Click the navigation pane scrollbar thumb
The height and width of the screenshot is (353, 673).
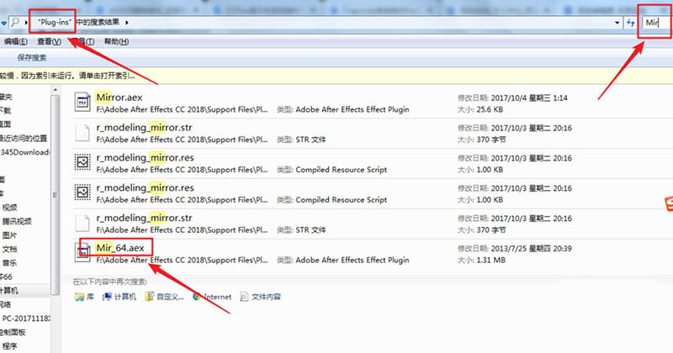[55, 195]
